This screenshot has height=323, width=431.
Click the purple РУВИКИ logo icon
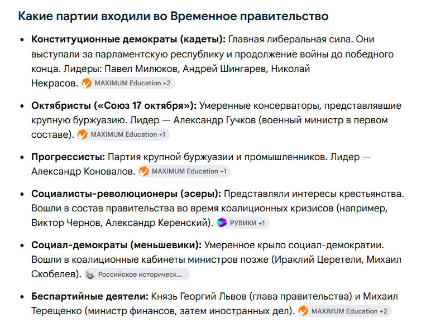pyautogui.click(x=222, y=223)
